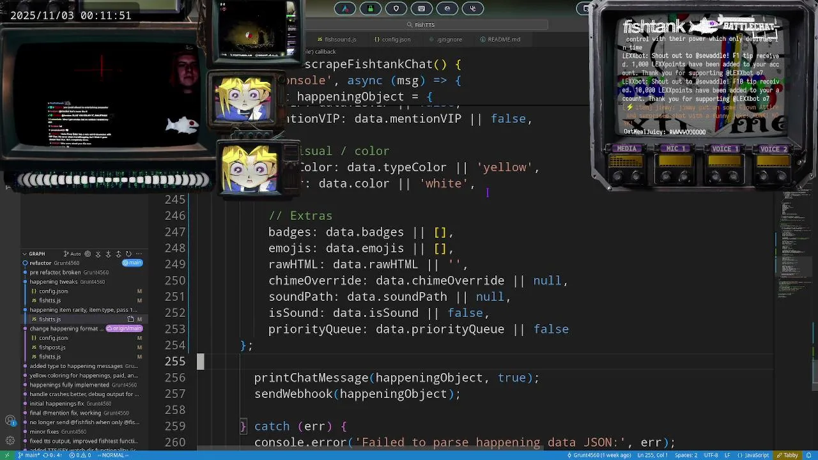Click the Push icon in Graph header

click(x=118, y=254)
